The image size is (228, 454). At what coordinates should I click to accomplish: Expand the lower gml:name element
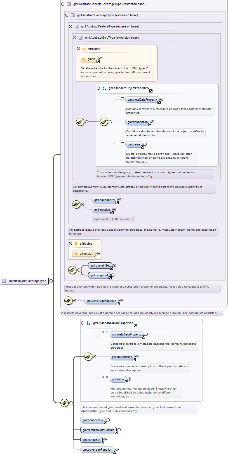129,379
